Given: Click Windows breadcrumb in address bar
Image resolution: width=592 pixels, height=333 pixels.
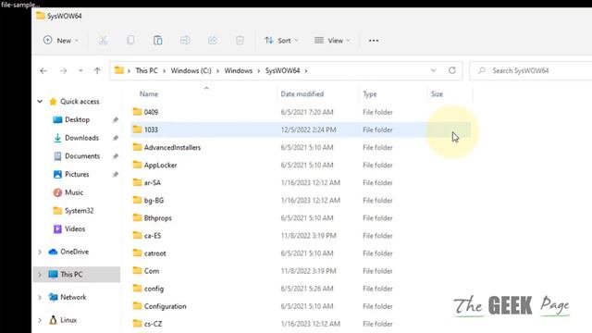Looking at the screenshot, I should click(239, 70).
